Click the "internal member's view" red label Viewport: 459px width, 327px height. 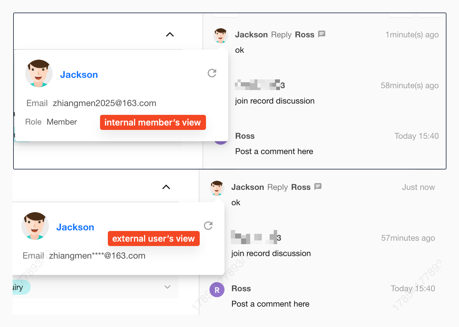[153, 122]
